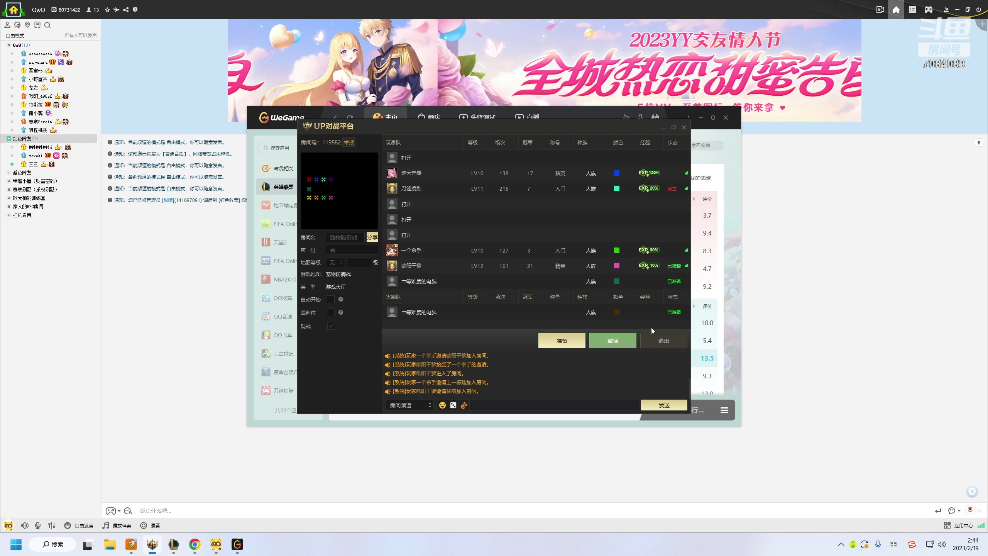This screenshot has height=556, width=988.
Task: Open File Explorer from the taskbar
Action: coord(110,544)
